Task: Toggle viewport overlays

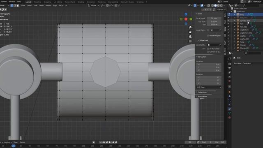Action: click(x=202, y=5)
